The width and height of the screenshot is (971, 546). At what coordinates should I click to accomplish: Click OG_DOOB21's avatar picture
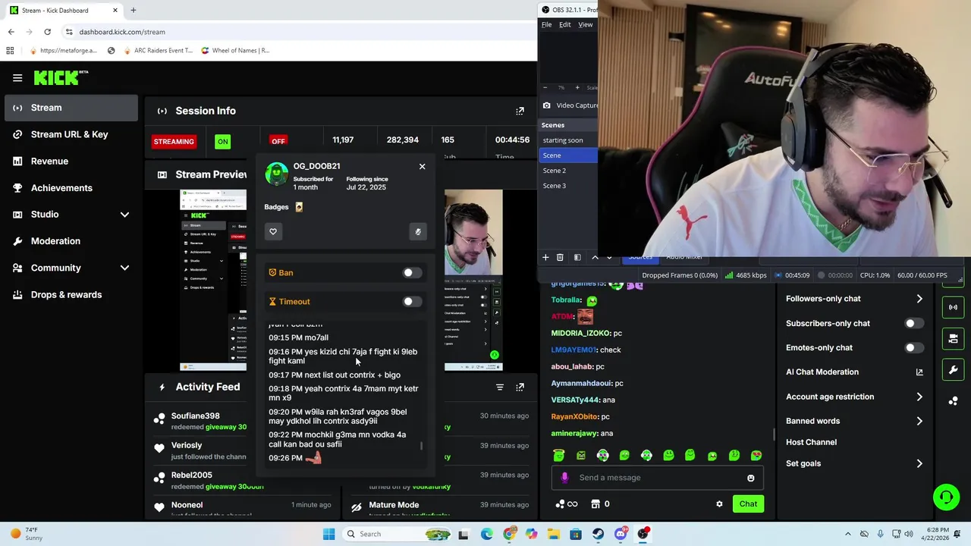point(276,174)
